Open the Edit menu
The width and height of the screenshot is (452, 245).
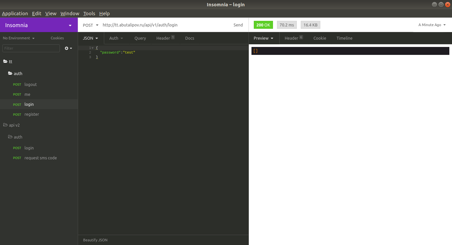point(37,14)
